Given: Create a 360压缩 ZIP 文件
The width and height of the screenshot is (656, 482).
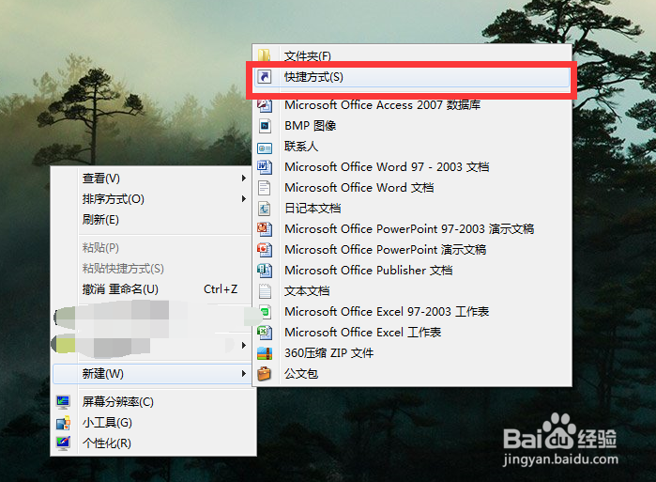Looking at the screenshot, I should [x=412, y=353].
